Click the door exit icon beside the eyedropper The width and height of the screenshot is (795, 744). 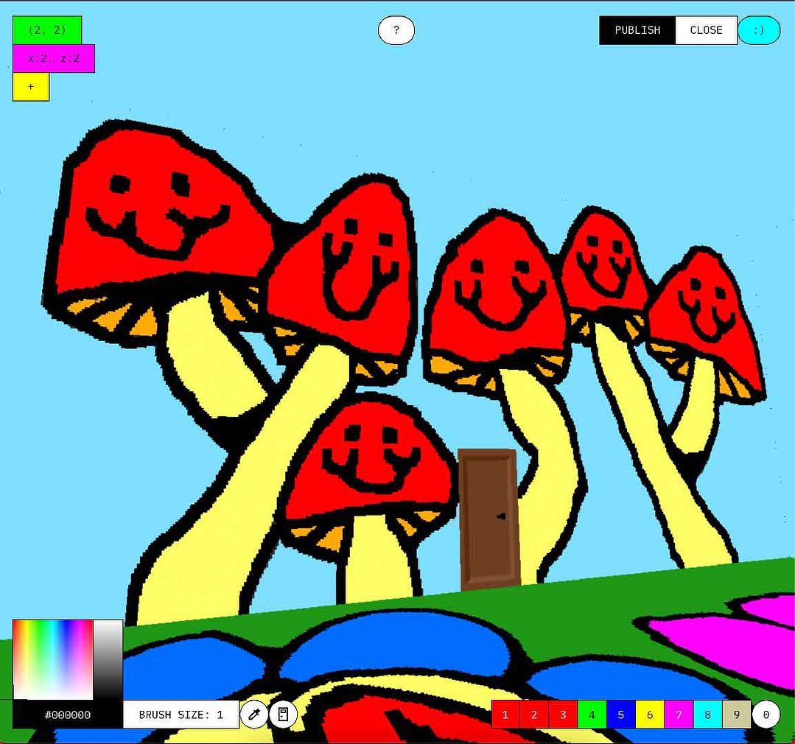282,714
